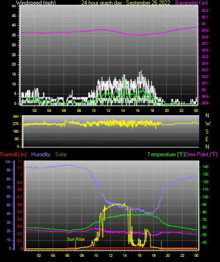Click the 110 temperature scale value
This screenshot has width=220, height=262.
tap(205, 189)
